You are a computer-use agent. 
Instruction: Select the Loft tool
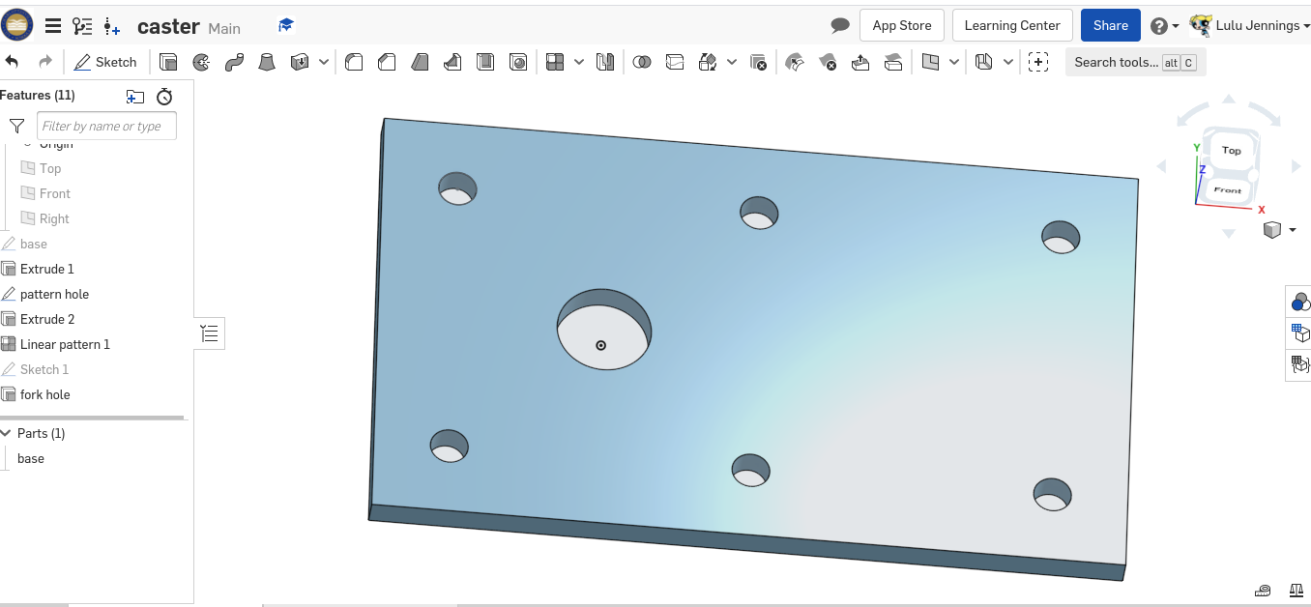pyautogui.click(x=268, y=62)
